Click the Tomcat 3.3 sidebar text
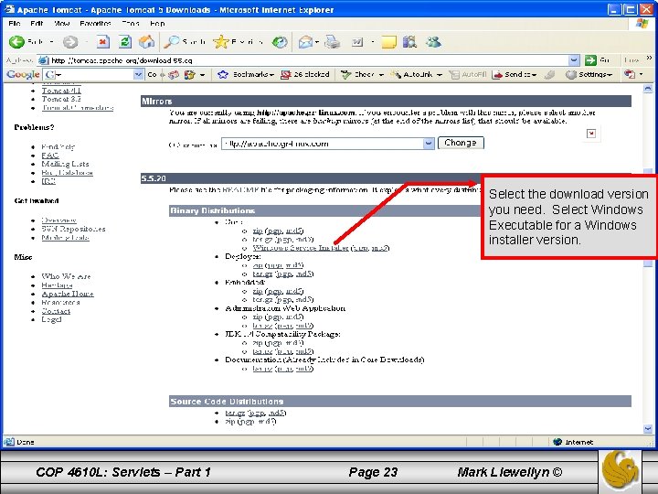Viewport: 658px width, 494px height. point(61,99)
